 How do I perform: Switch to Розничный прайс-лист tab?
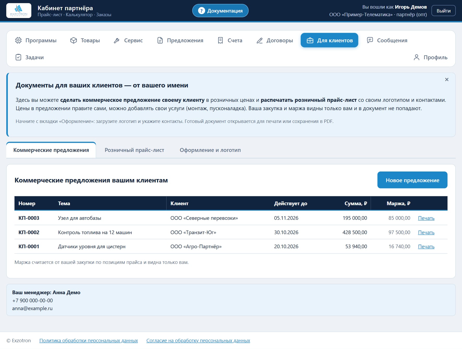[x=134, y=150]
